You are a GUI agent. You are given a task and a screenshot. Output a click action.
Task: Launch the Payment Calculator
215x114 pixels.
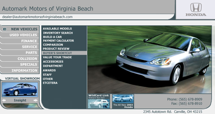pos(58,41)
